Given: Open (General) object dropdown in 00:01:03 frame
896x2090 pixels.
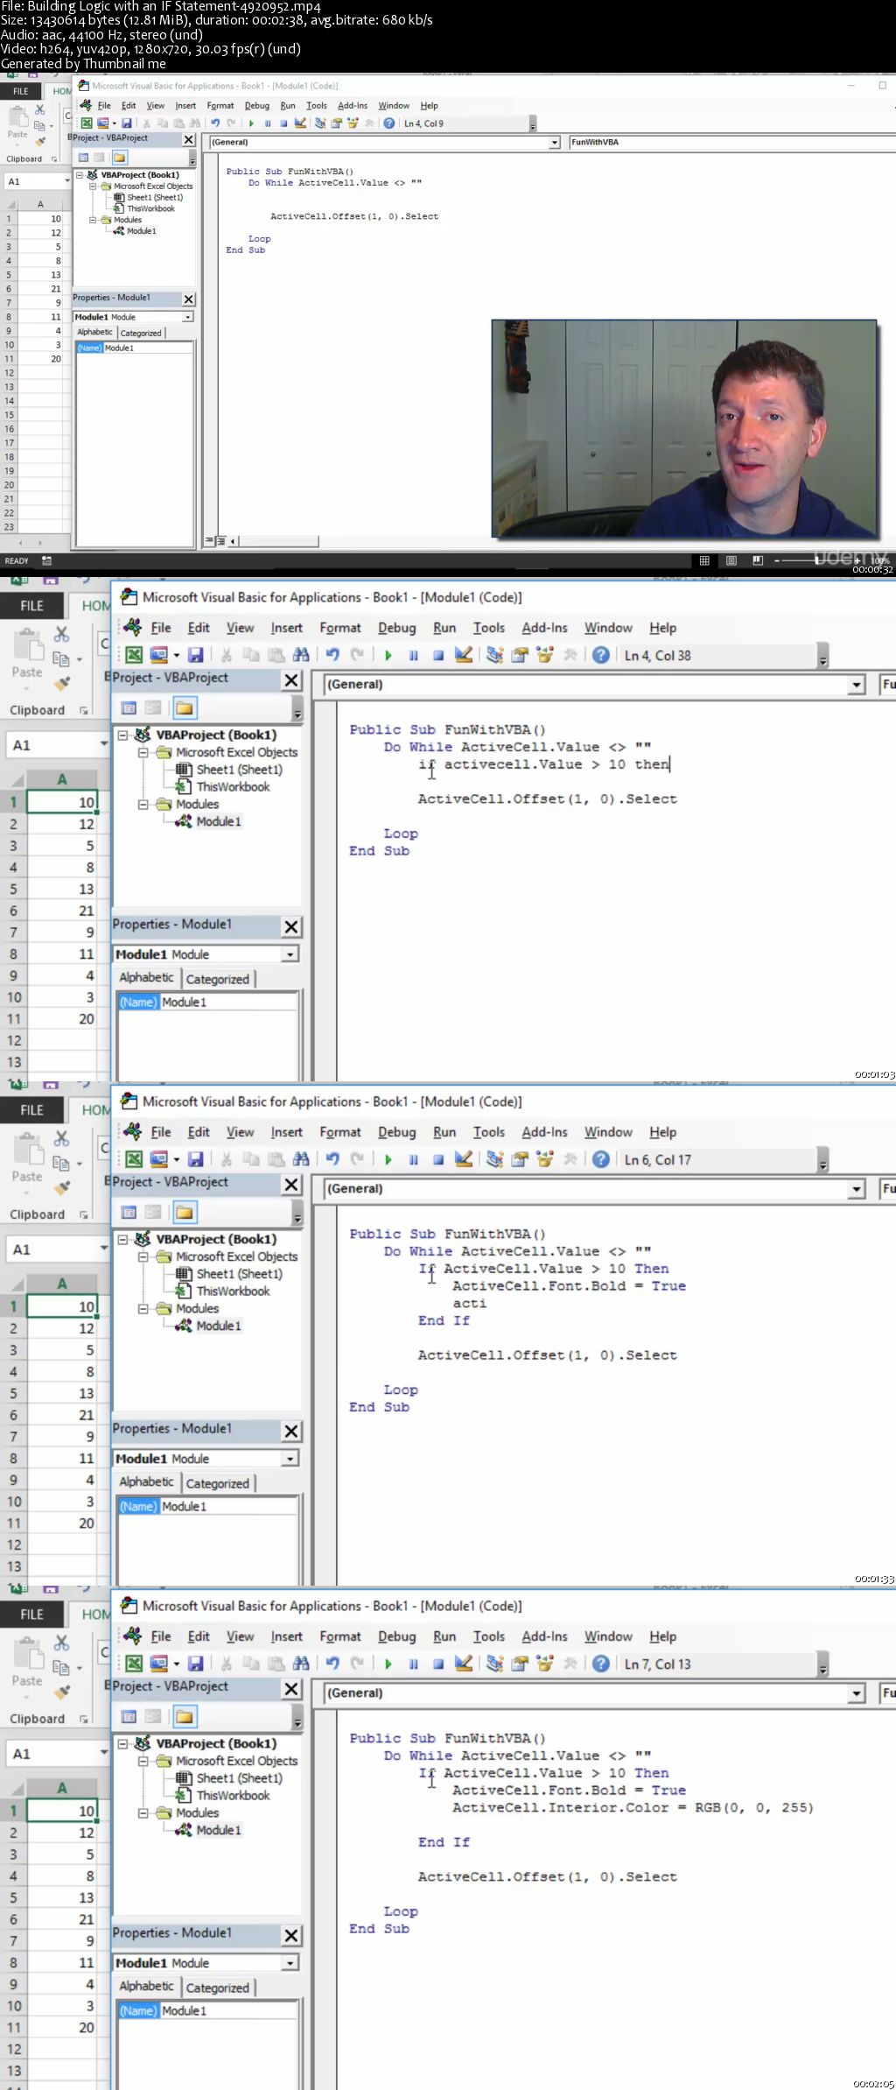Looking at the screenshot, I should (x=857, y=685).
